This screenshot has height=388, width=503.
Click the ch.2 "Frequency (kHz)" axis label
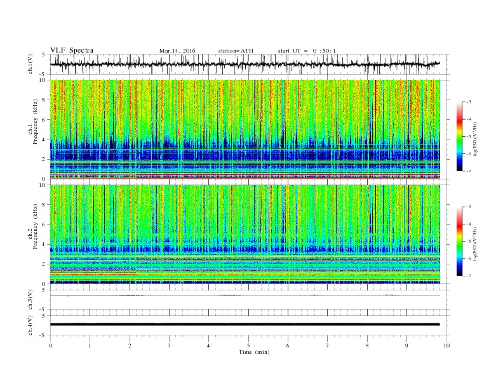point(36,226)
